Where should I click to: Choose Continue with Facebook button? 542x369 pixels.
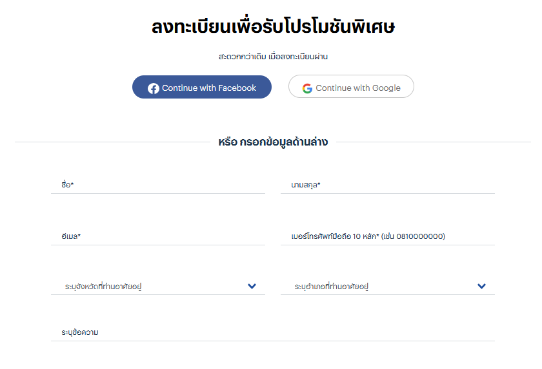pos(202,87)
